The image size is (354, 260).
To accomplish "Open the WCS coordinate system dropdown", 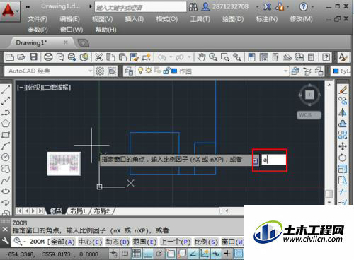I will 309,115.
